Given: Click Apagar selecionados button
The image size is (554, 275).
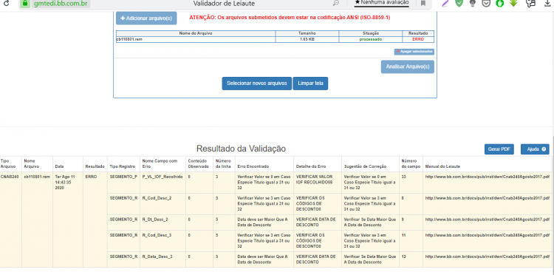Looking at the screenshot, I should pyautogui.click(x=414, y=52).
